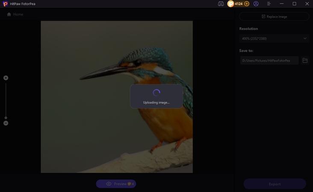Click the Save to path field
This screenshot has width=313, height=192.
(x=269, y=61)
